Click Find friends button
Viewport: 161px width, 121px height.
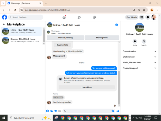tap(132, 17)
